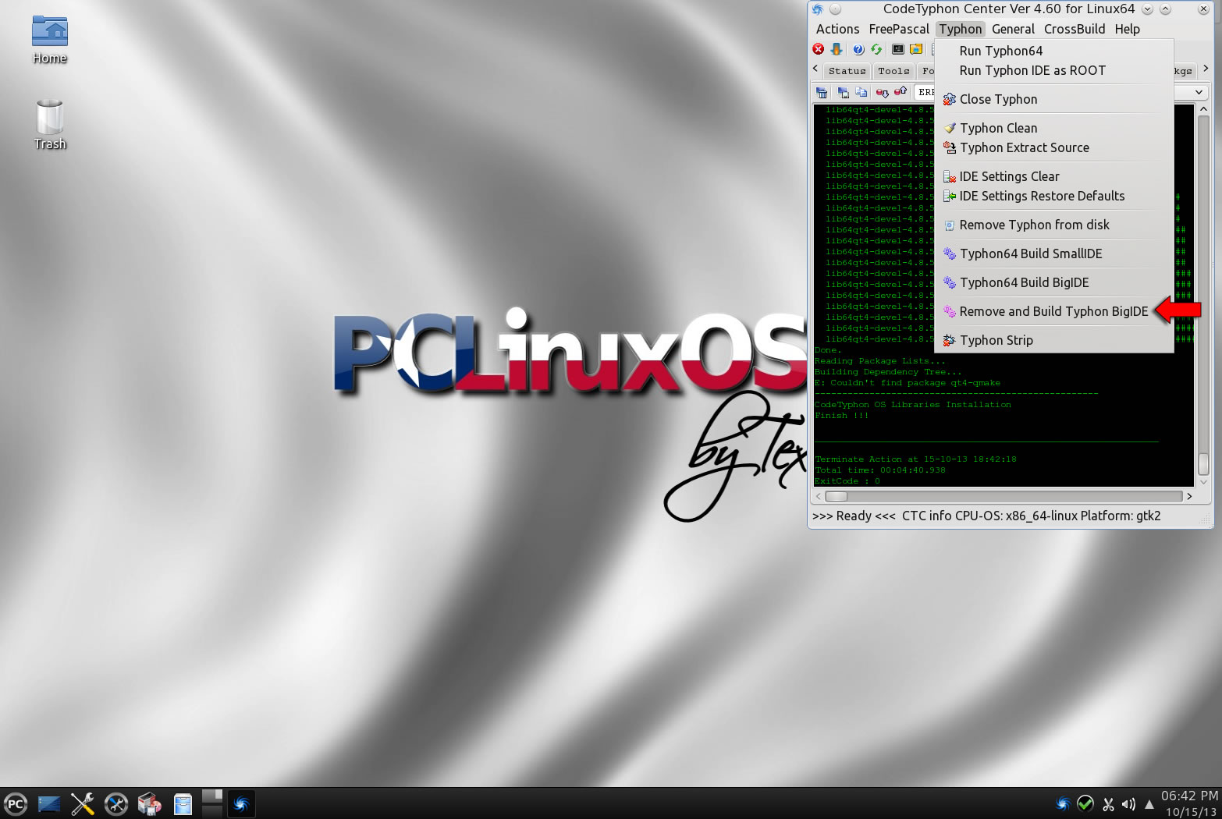Click the vertical log scrollbar thumb
The height and width of the screenshot is (819, 1222).
click(x=1203, y=463)
